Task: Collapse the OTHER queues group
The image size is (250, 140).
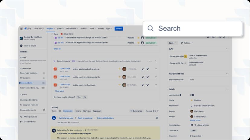Action: pos(20,95)
